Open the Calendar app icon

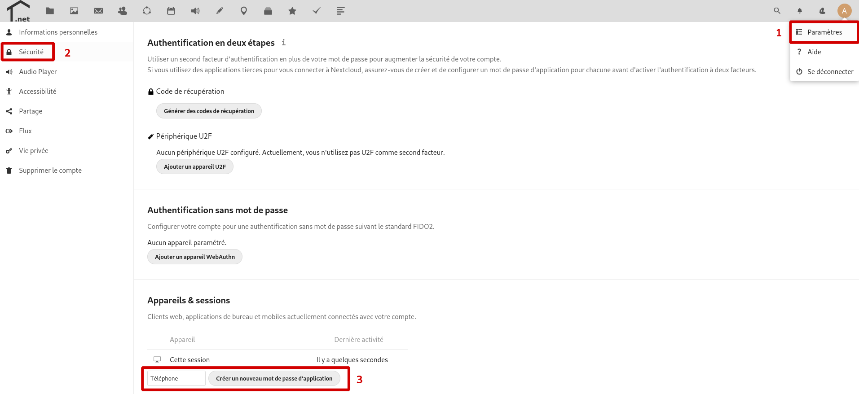[x=171, y=11]
